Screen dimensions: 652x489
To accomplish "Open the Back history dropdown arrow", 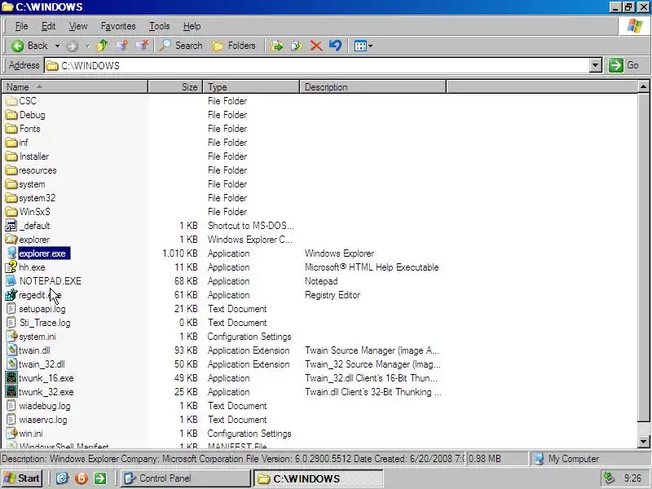I will pos(57,46).
